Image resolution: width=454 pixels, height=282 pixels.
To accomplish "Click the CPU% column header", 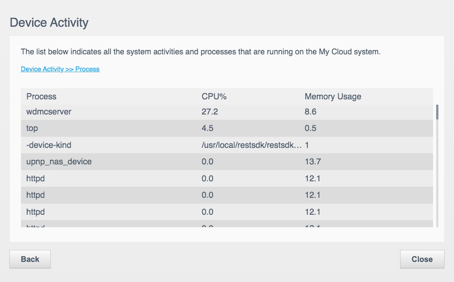I will tap(214, 96).
